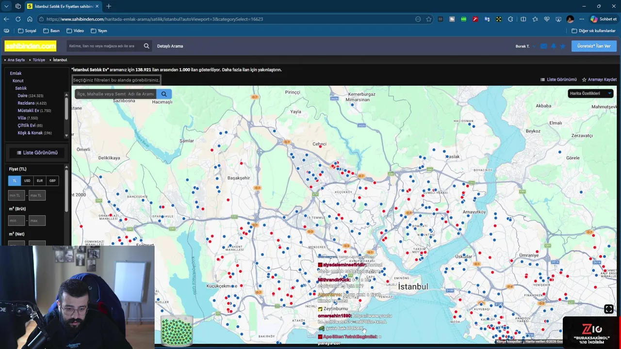Click the browser address bar URL
This screenshot has height=349, width=621.
point(155,19)
